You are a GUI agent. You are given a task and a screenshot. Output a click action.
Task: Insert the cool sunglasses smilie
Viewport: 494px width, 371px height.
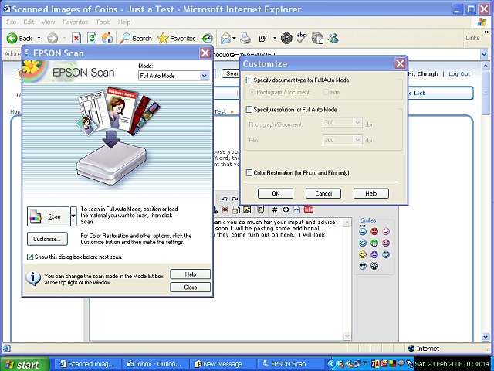coord(363,266)
